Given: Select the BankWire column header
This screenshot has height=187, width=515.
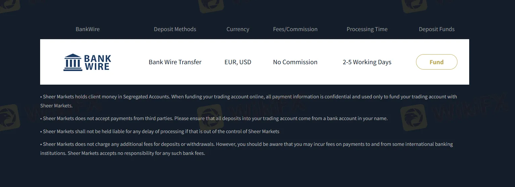Looking at the screenshot, I should click(x=88, y=29).
